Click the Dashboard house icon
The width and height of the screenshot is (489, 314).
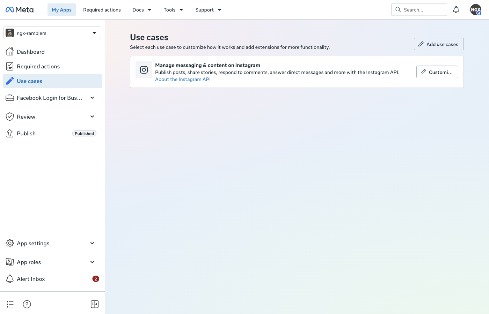pos(10,52)
